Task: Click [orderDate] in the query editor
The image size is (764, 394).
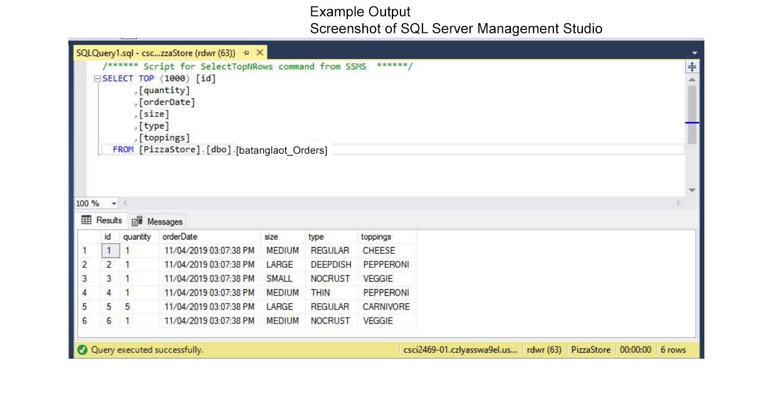Action: [167, 102]
